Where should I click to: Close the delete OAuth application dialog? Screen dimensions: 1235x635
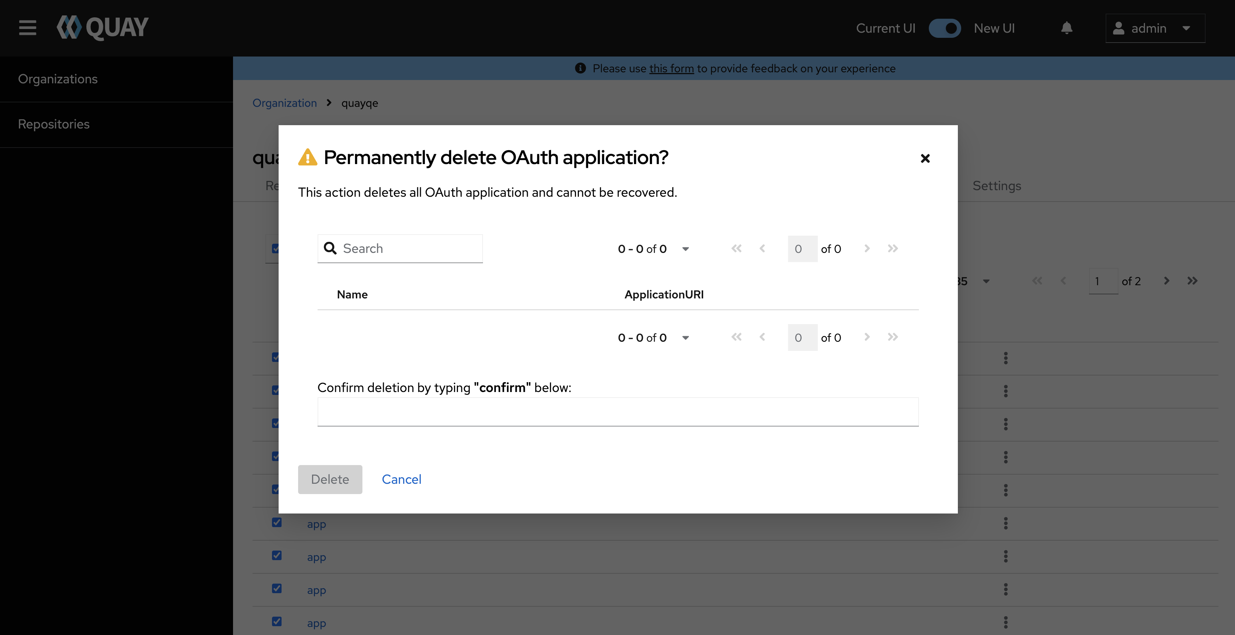pos(925,159)
